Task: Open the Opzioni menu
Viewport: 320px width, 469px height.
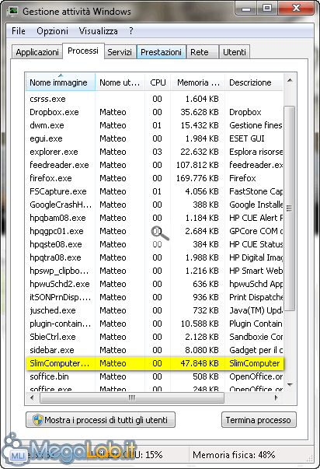Action: click(x=52, y=31)
